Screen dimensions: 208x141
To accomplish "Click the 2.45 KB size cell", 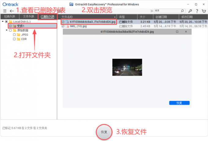I will pos(145,26).
